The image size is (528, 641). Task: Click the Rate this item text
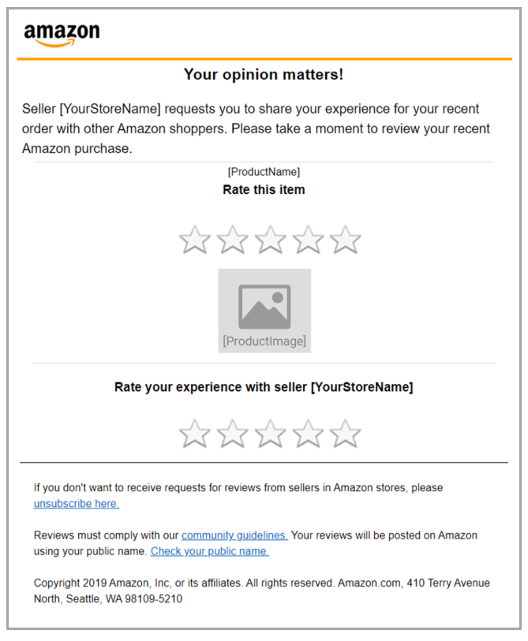pyautogui.click(x=264, y=189)
